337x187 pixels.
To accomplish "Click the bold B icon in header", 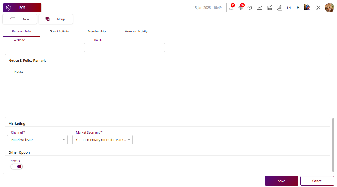I will tap(298, 8).
